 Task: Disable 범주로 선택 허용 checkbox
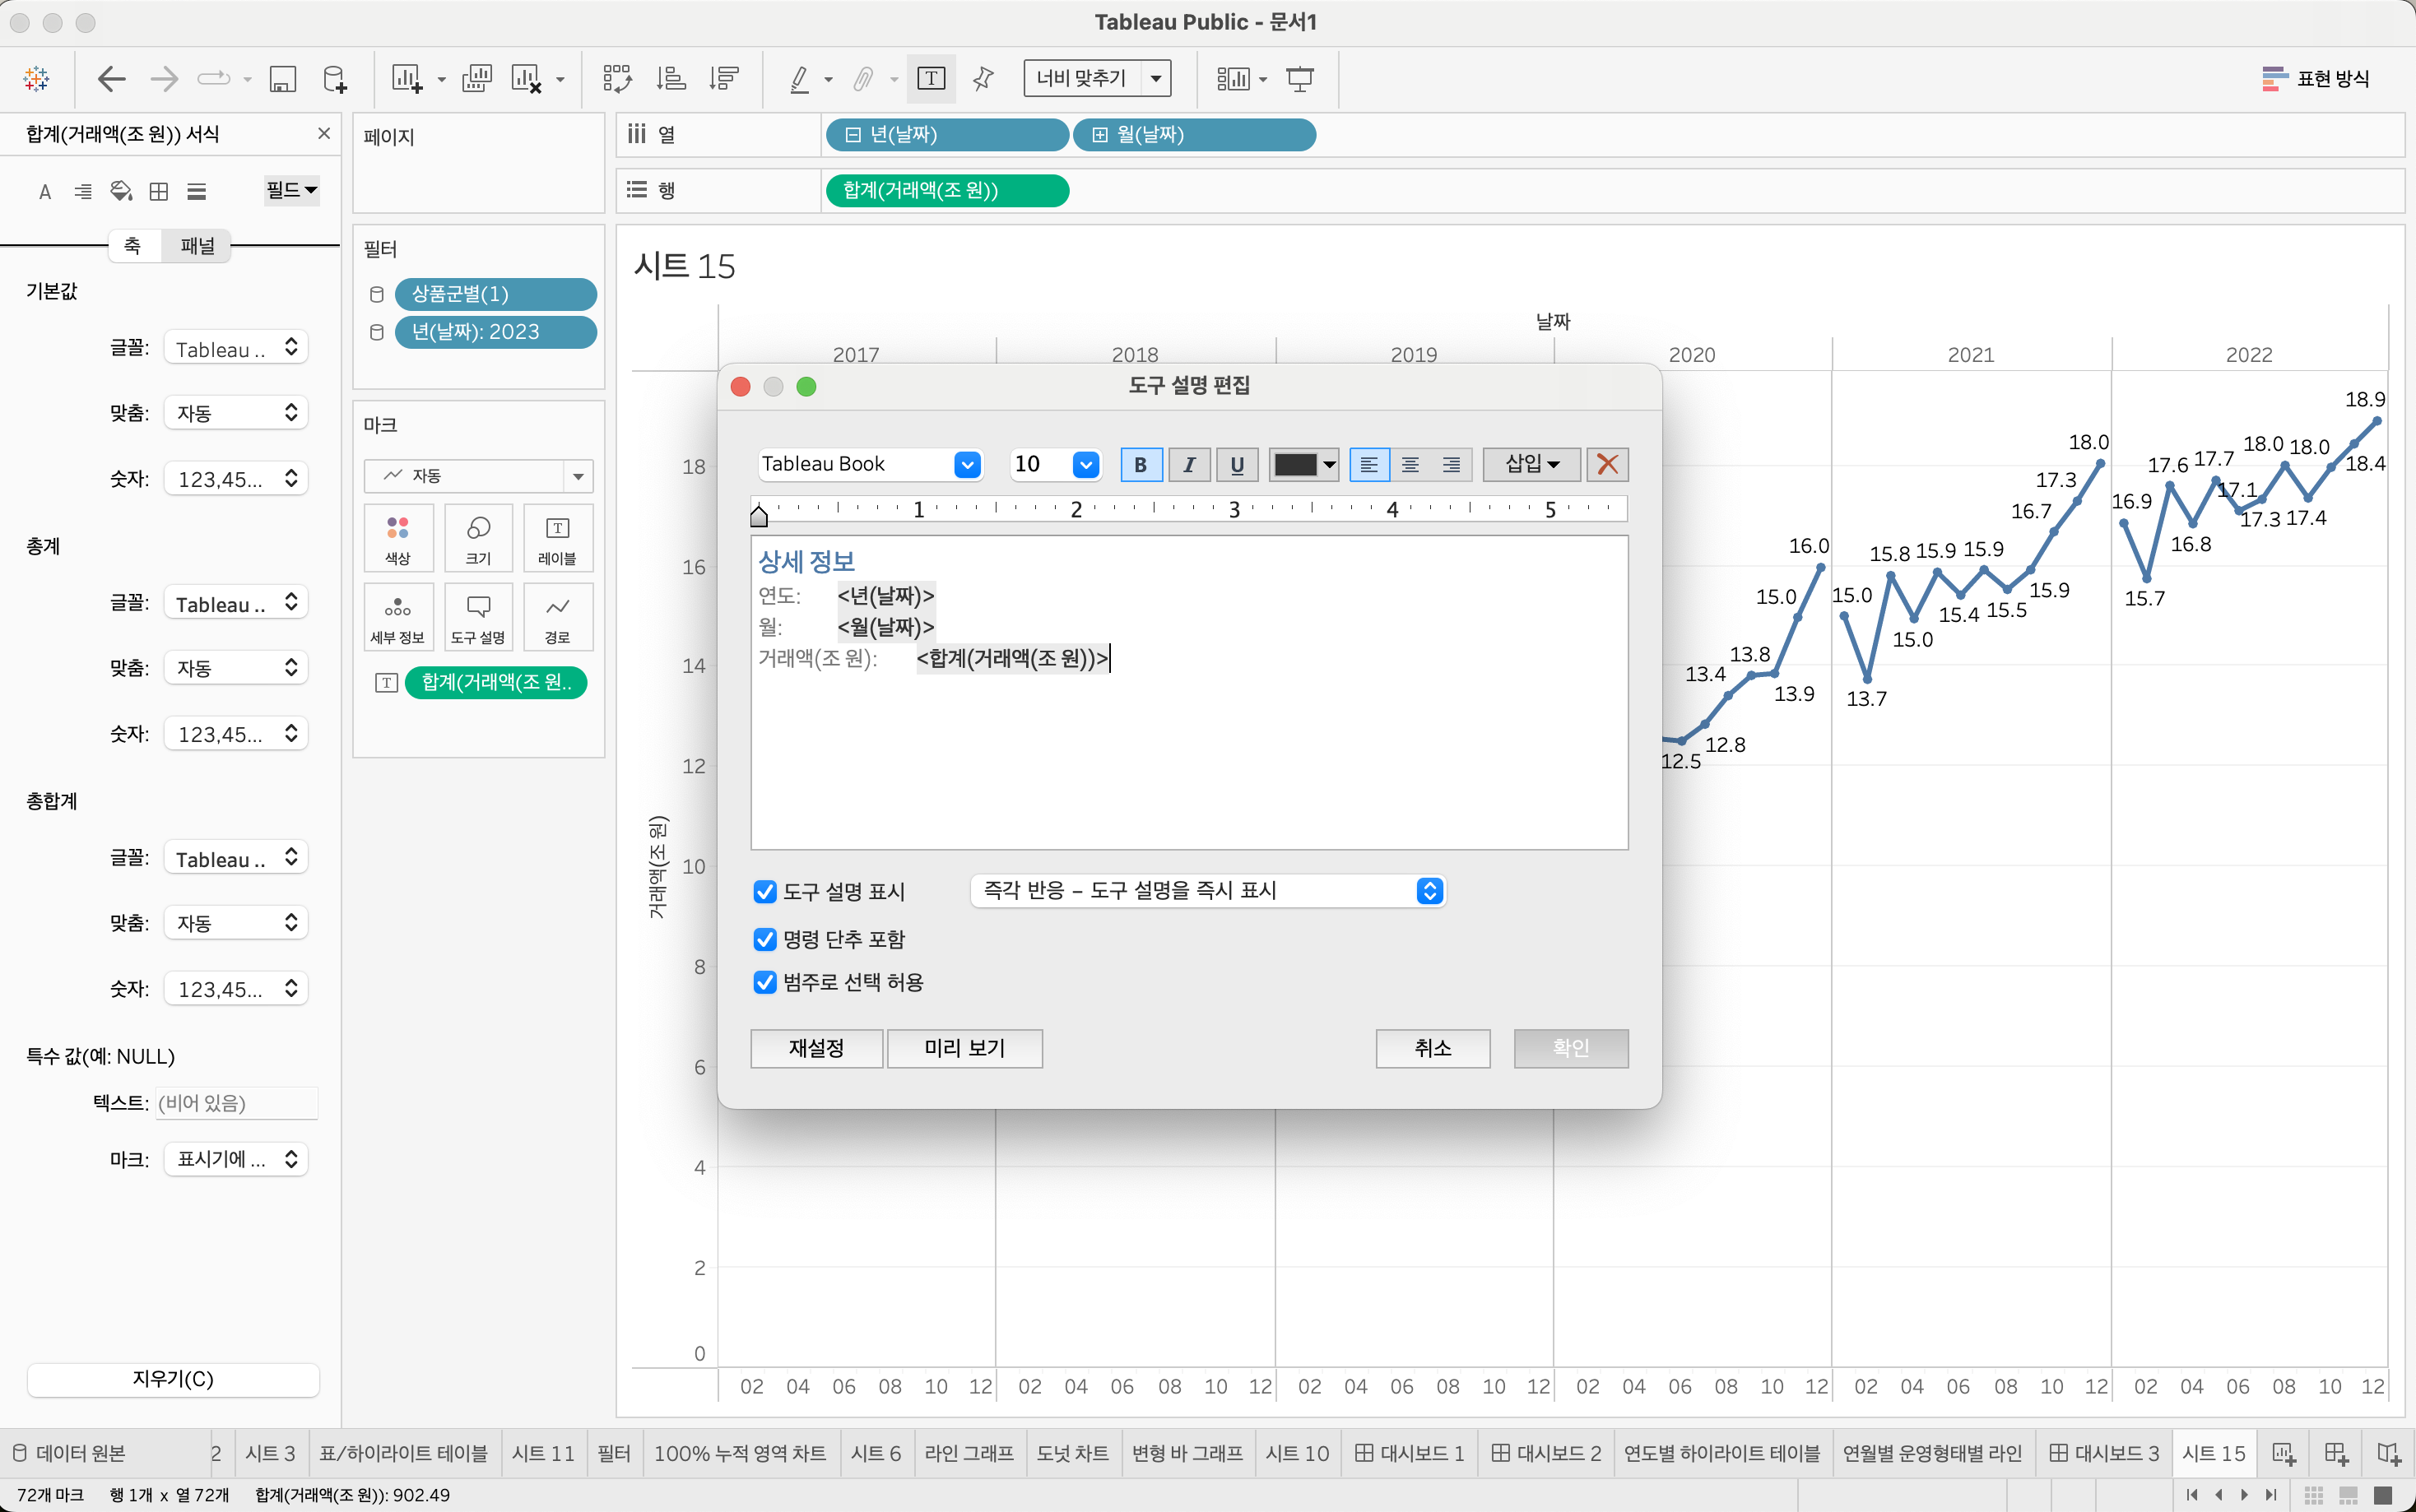[x=765, y=982]
